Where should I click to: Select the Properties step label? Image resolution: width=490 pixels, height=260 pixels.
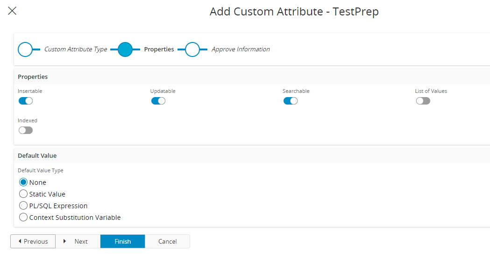click(159, 49)
